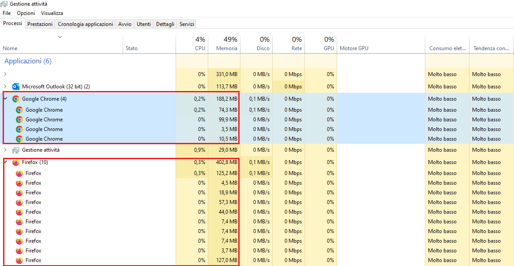Click Chrome icon in the 10,5 MB row
This screenshot has height=266, width=514.
coord(19,139)
